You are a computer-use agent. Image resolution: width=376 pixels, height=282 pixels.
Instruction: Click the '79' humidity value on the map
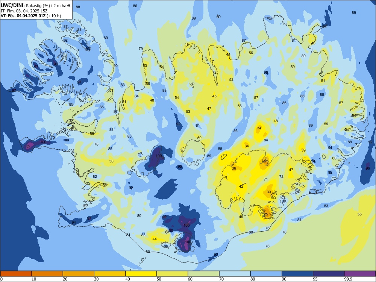(x=141, y=49)
